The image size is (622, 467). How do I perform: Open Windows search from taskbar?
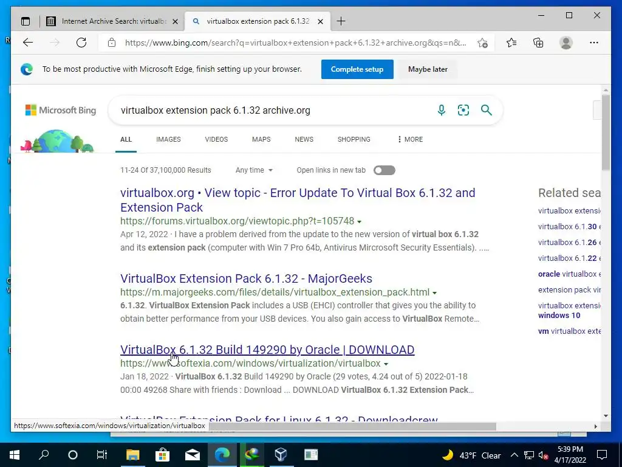(44, 455)
